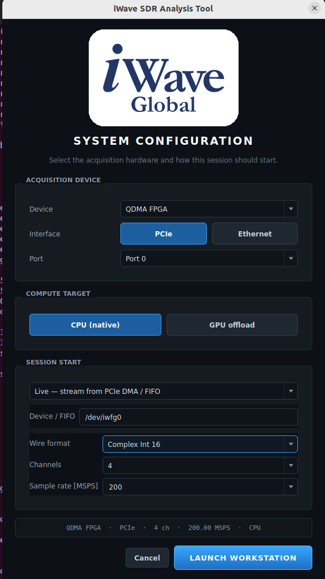The height and width of the screenshot is (579, 325).
Task: Click the Cancel button
Action: pyautogui.click(x=147, y=558)
